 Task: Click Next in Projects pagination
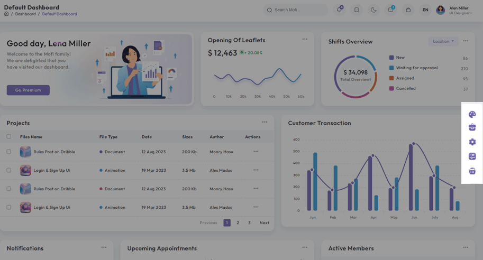[x=264, y=222]
